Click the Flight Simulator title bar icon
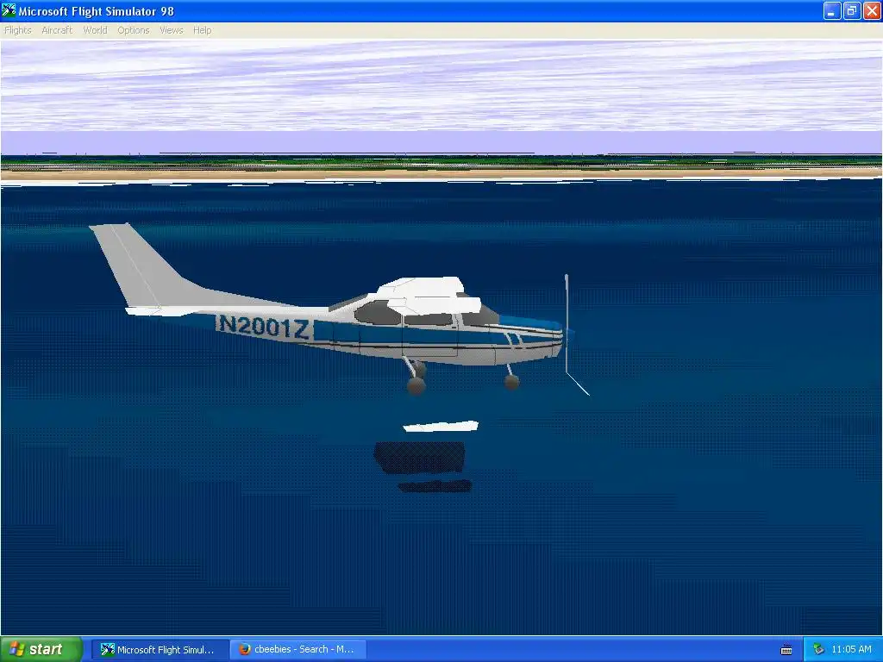The height and width of the screenshot is (662, 883). click(x=9, y=10)
